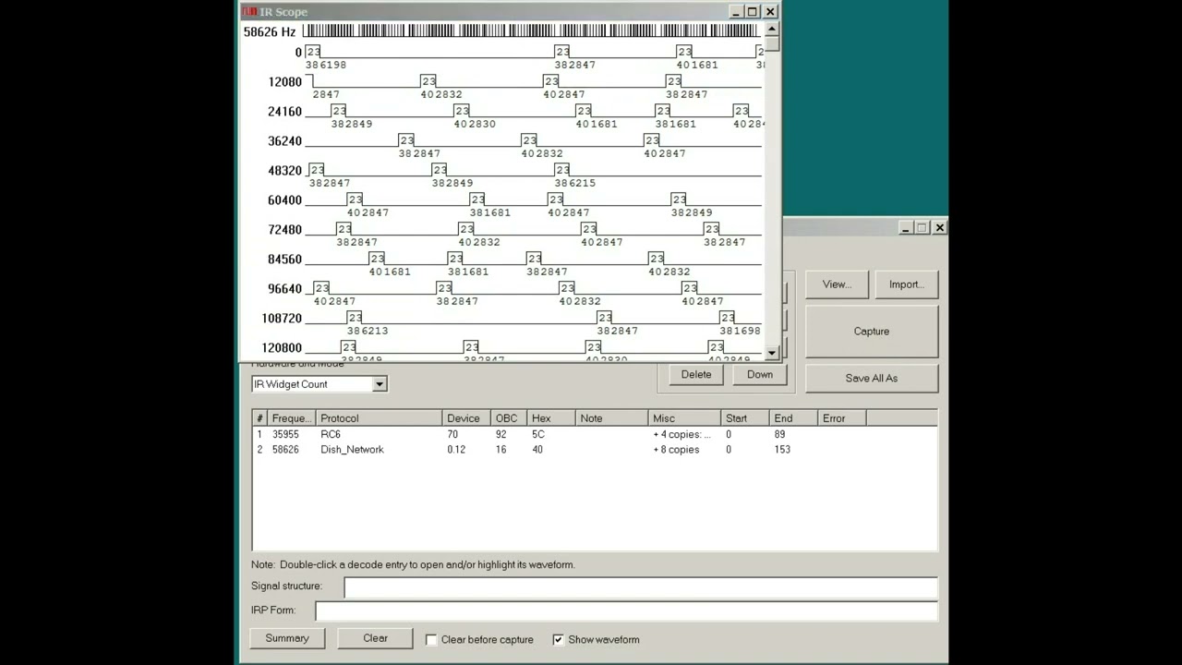Click the Error column header
The width and height of the screenshot is (1182, 665).
[x=842, y=418]
